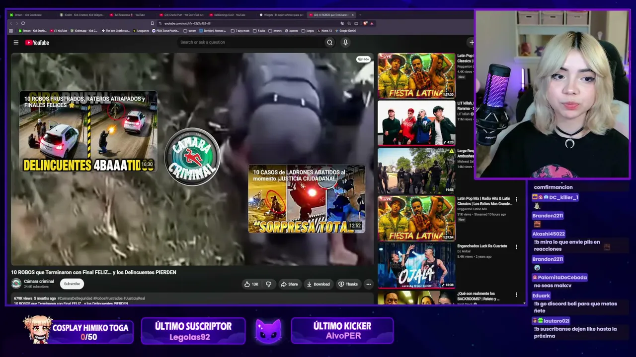Click the Cámara Criminal circular end-screen logo

[x=192, y=157]
